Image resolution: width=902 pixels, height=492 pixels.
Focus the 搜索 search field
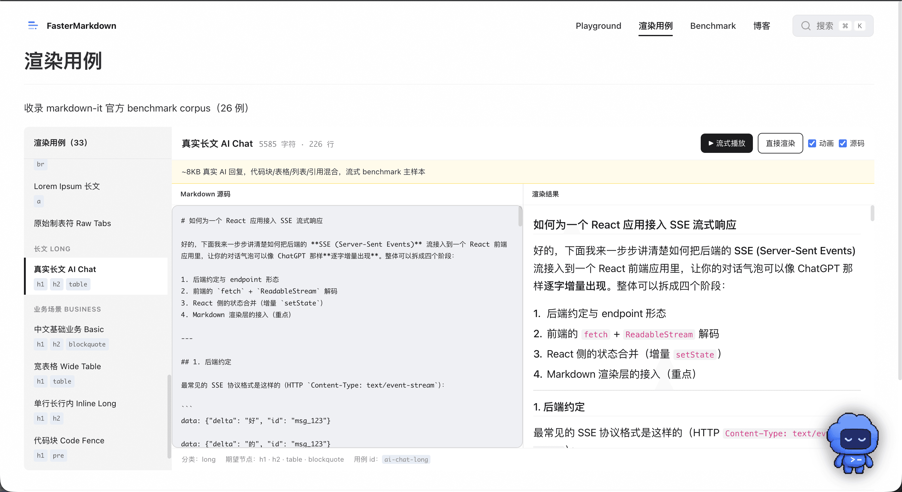(833, 26)
